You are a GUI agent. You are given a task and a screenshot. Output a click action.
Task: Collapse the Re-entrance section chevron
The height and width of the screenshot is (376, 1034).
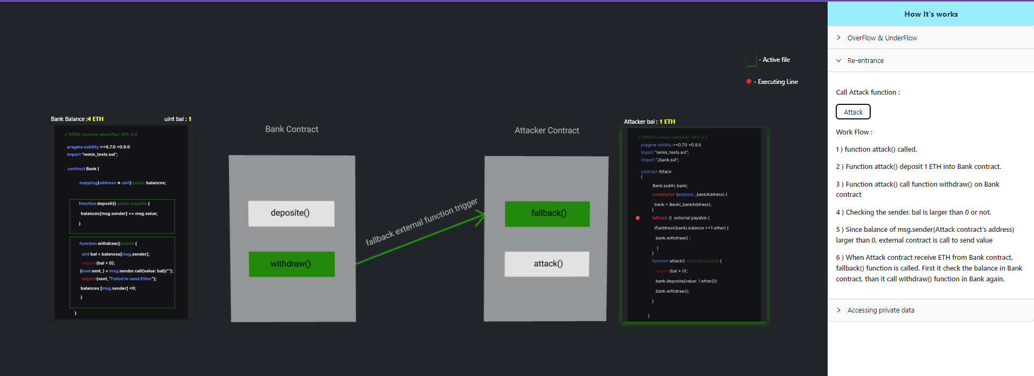pyautogui.click(x=838, y=60)
